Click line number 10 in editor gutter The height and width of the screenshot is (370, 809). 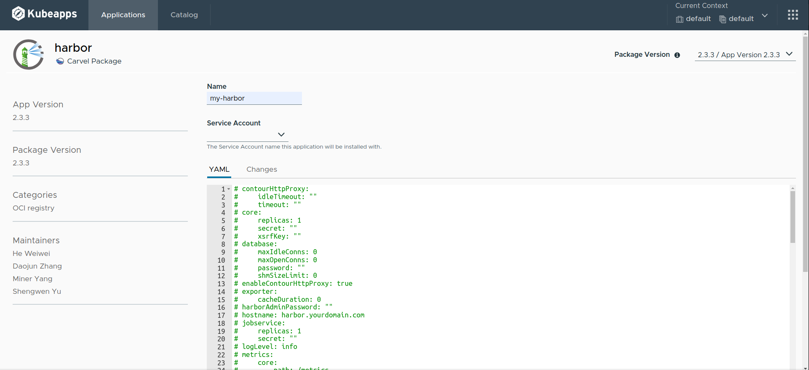[221, 260]
